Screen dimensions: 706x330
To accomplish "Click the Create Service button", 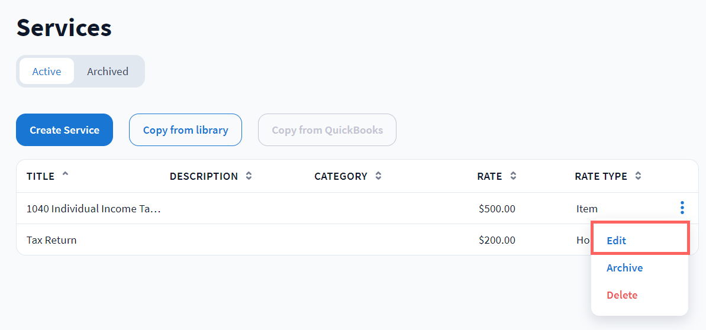I will (65, 130).
